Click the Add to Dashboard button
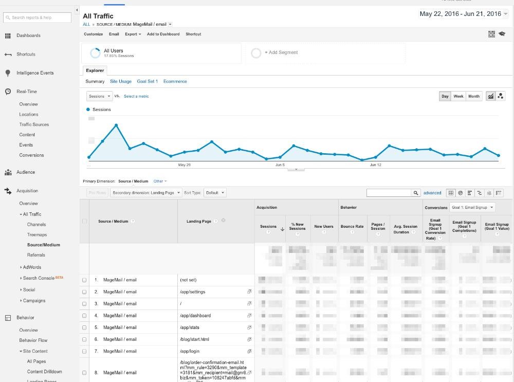 tap(163, 34)
